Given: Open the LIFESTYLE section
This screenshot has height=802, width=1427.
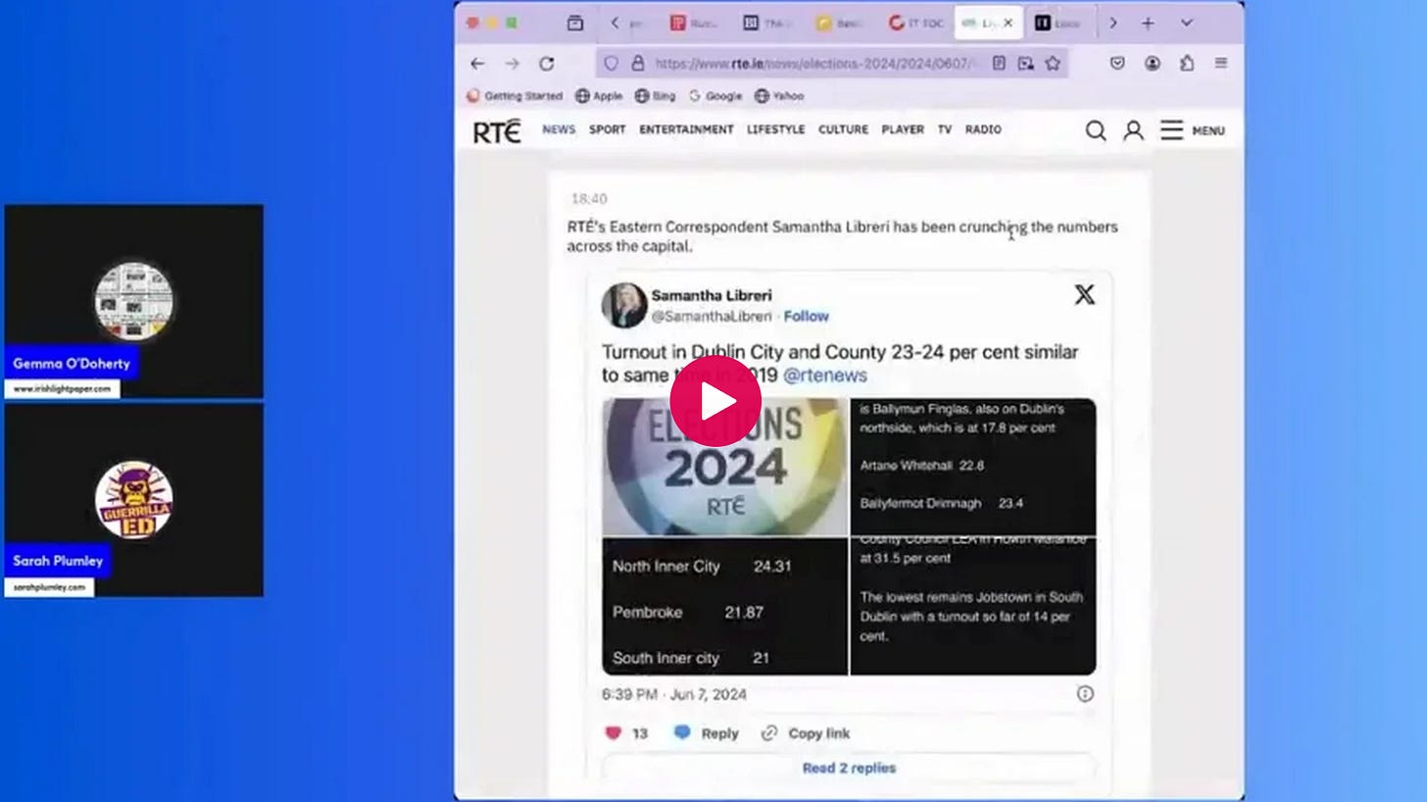Looking at the screenshot, I should pyautogui.click(x=775, y=129).
